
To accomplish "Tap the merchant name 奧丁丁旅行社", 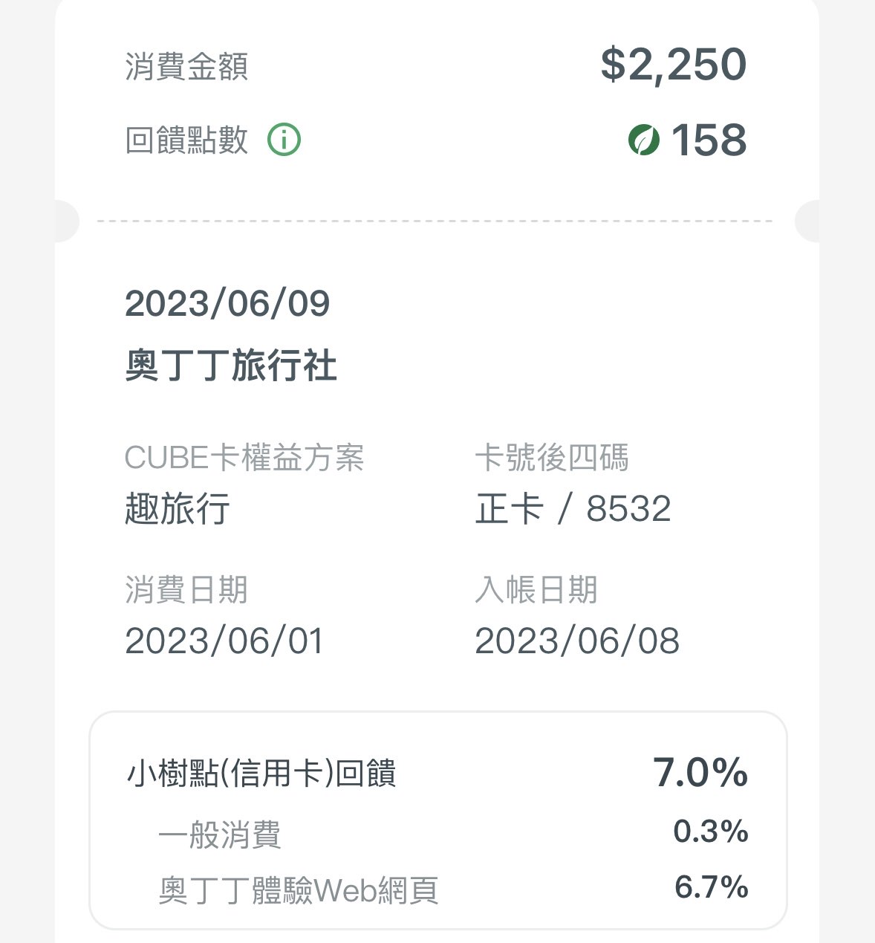I will [x=231, y=366].
